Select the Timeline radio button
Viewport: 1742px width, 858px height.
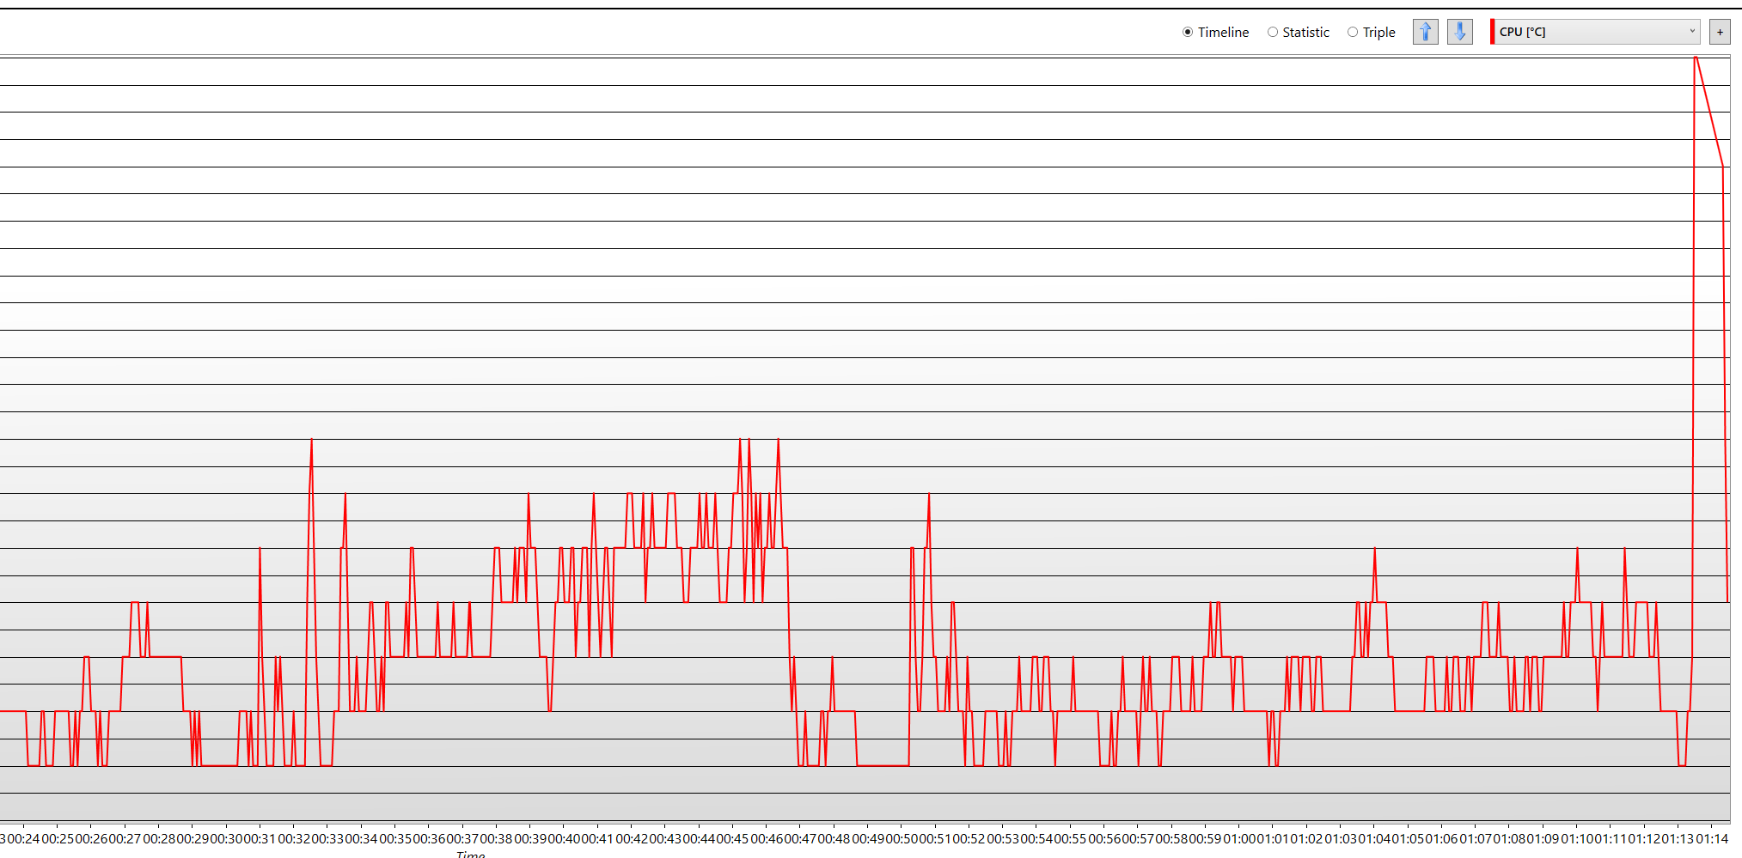[1188, 32]
